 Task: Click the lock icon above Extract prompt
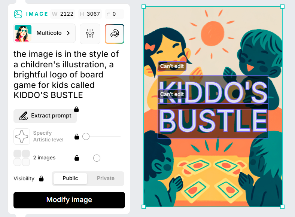[76, 109]
